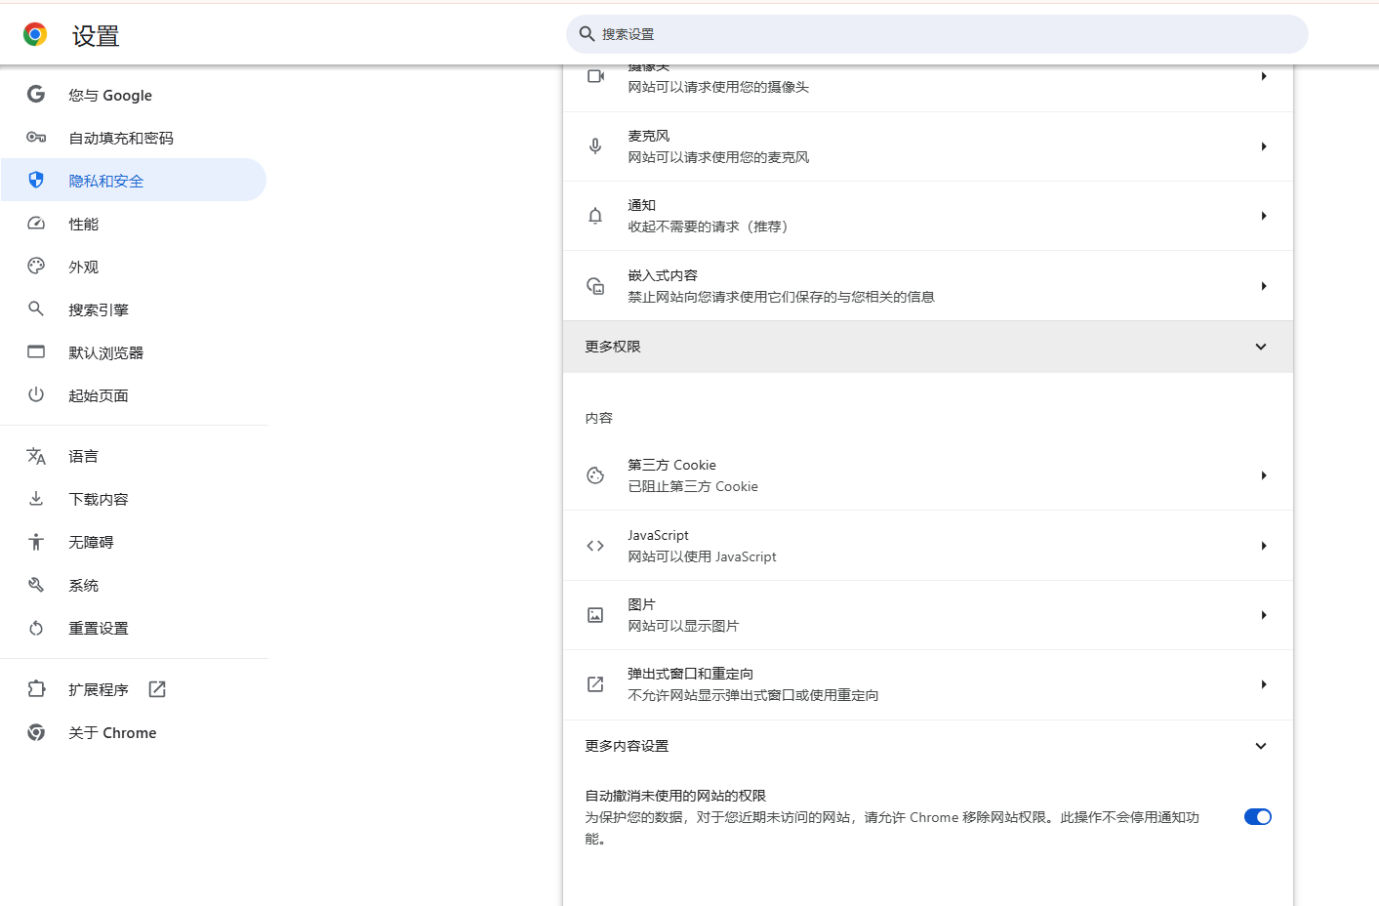Image resolution: width=1379 pixels, height=906 pixels.
Task: Click the reset icon for 重置设置
Action: (36, 628)
